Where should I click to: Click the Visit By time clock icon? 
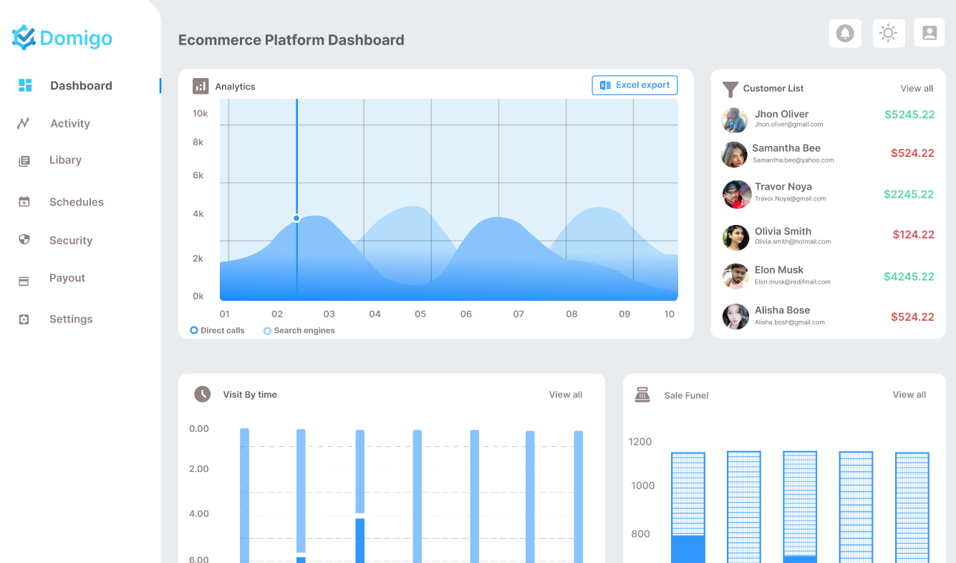pyautogui.click(x=203, y=394)
